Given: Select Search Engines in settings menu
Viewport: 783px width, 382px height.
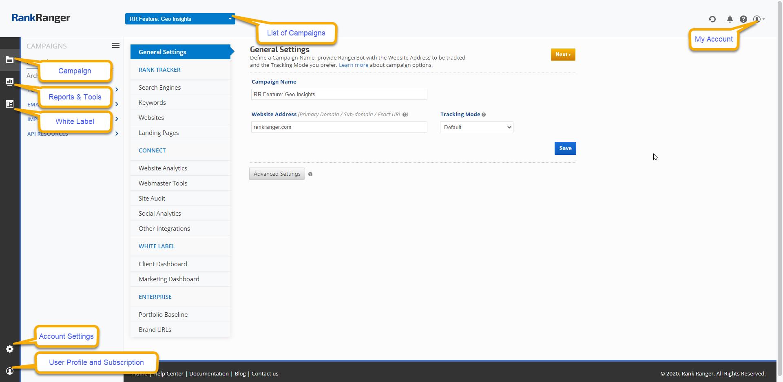Looking at the screenshot, I should coord(159,88).
